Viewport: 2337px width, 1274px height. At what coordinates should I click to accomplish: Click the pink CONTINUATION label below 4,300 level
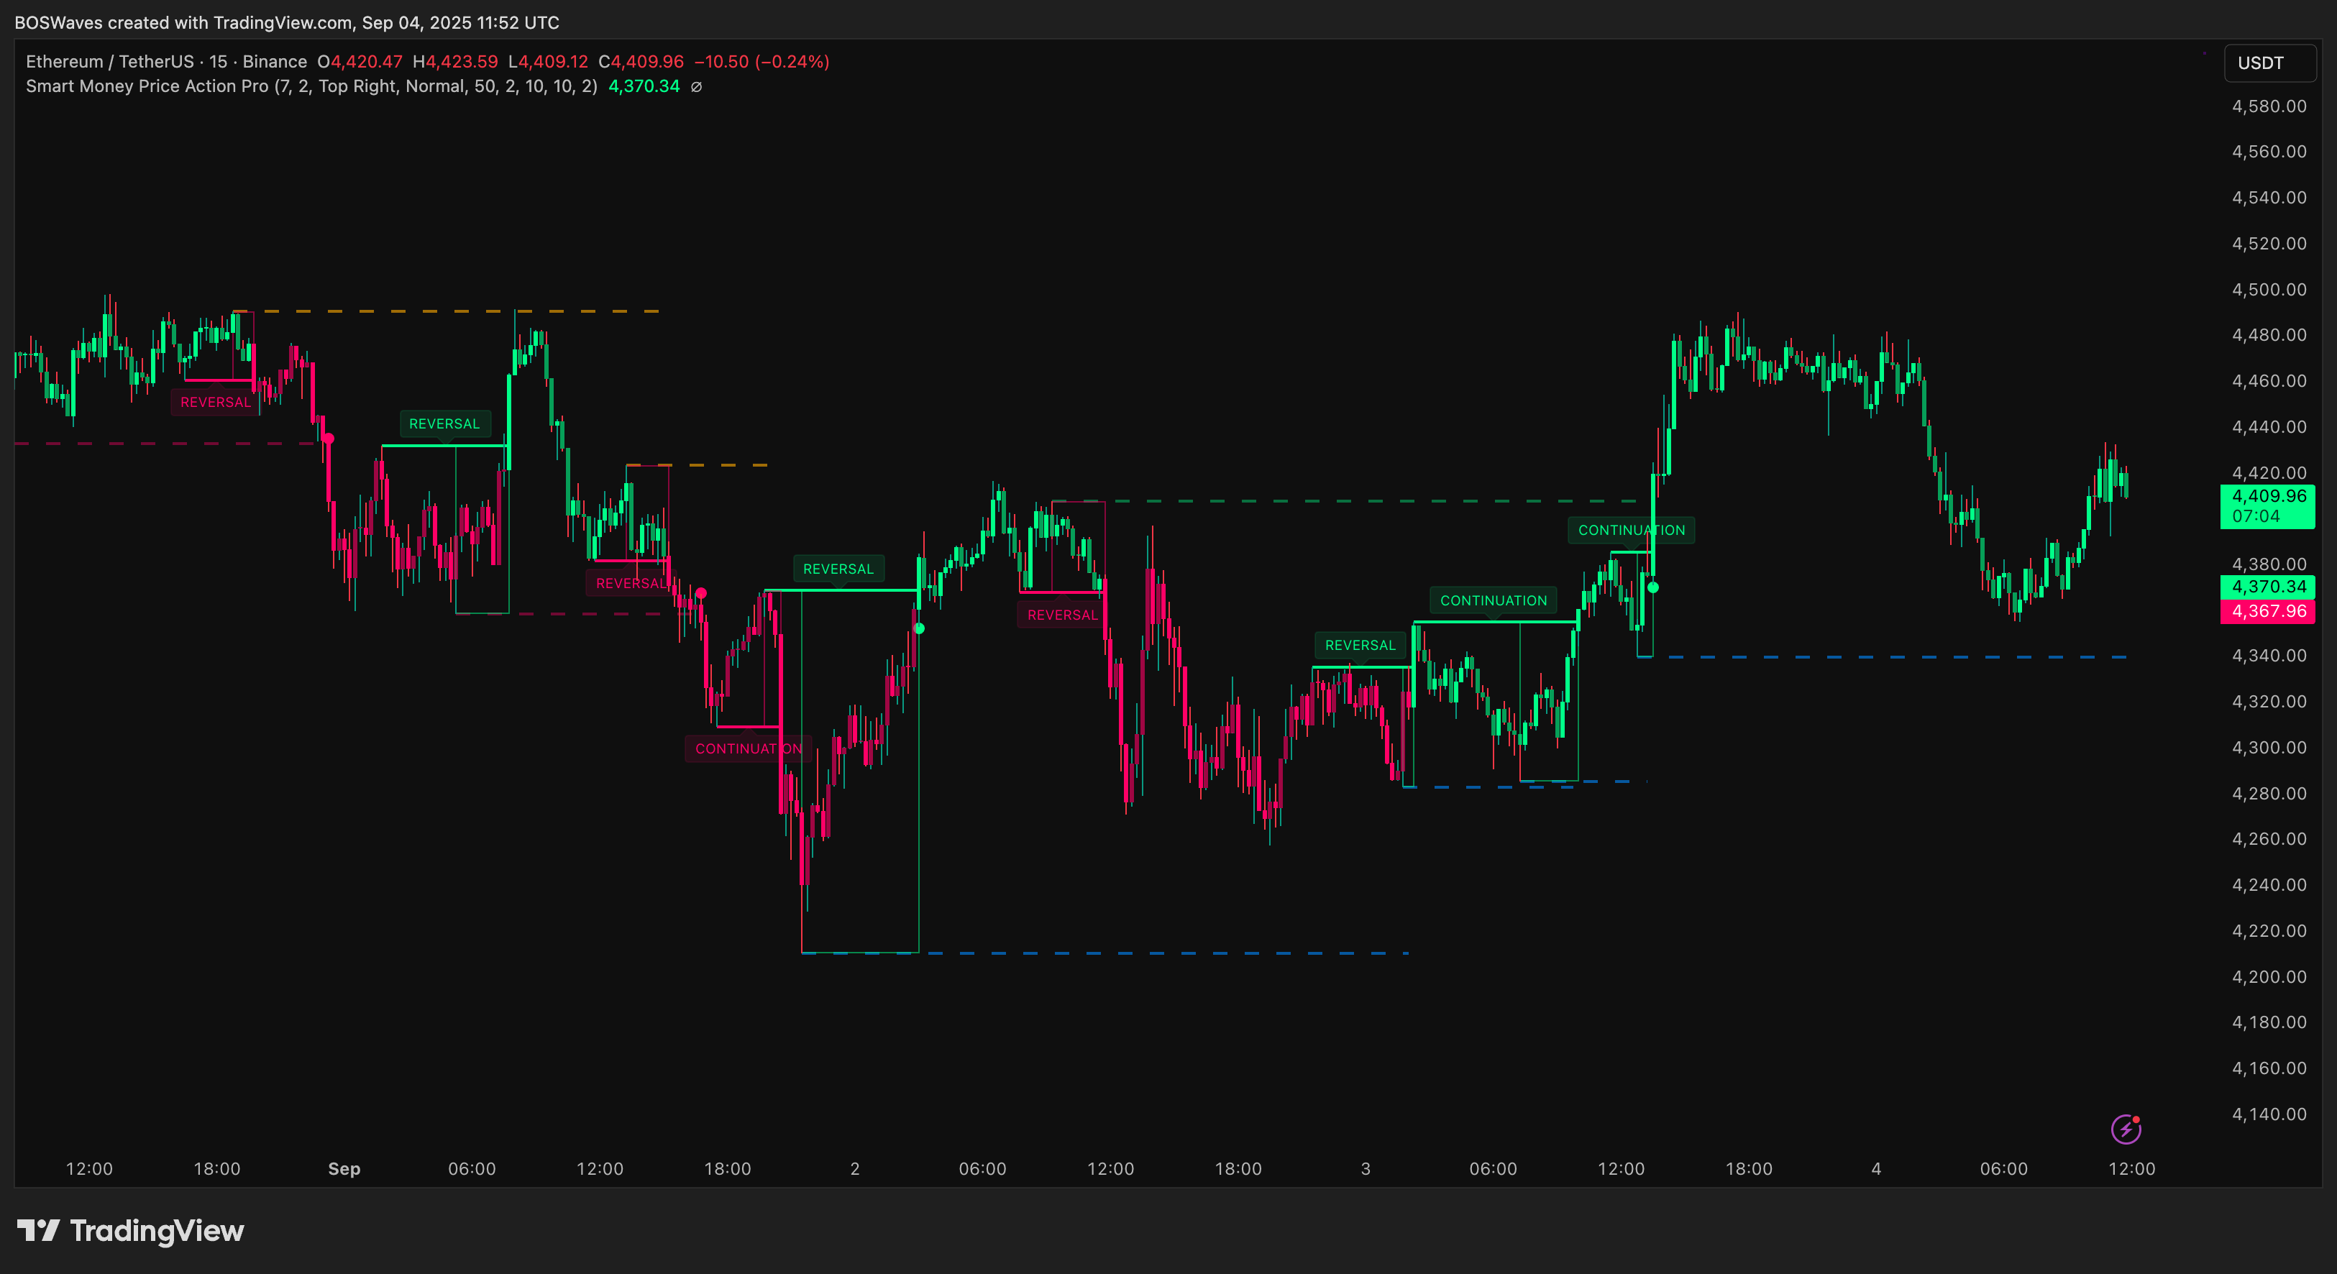(748, 749)
